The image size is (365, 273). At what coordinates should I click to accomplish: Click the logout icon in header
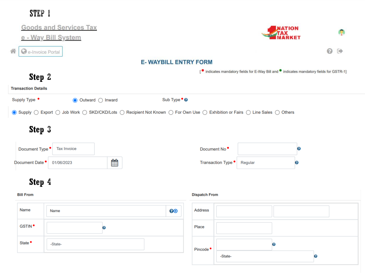pos(340,51)
